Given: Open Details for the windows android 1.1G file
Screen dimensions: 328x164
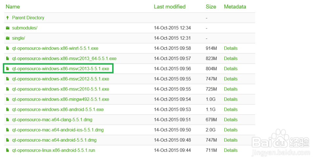Looking at the screenshot, I should tap(231, 110).
